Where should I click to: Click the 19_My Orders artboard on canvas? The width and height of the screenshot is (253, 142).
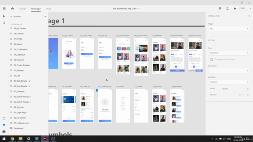[177, 106]
